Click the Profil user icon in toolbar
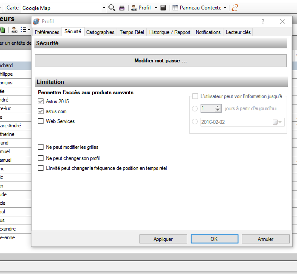Screen dimensions: 297x274 point(134,8)
